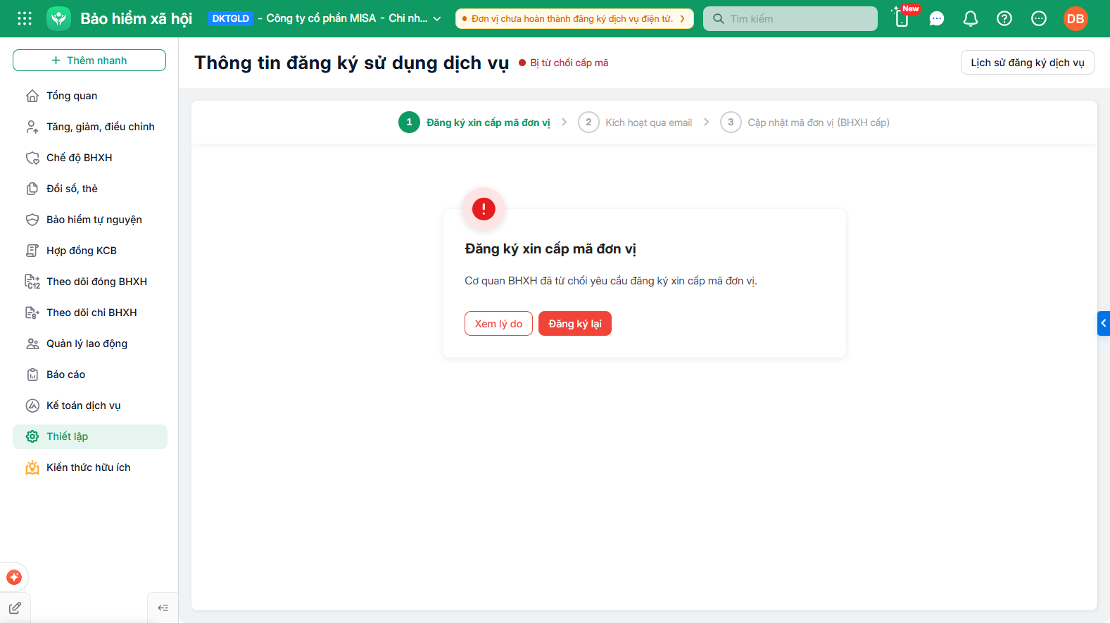This screenshot has height=623, width=1110.
Task: Open Thiết lập settings menu item
Action: tap(90, 436)
